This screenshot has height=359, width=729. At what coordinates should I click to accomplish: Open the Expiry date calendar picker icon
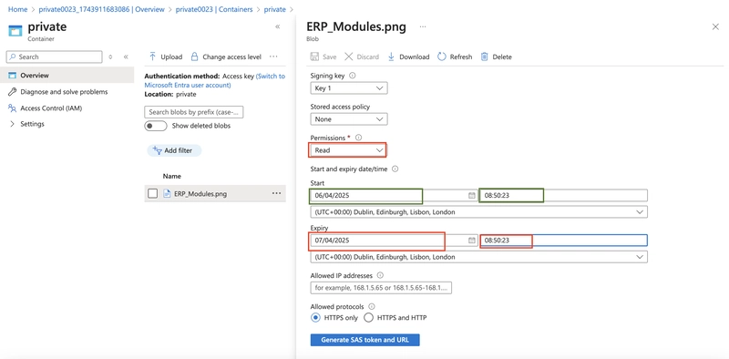[x=471, y=241]
